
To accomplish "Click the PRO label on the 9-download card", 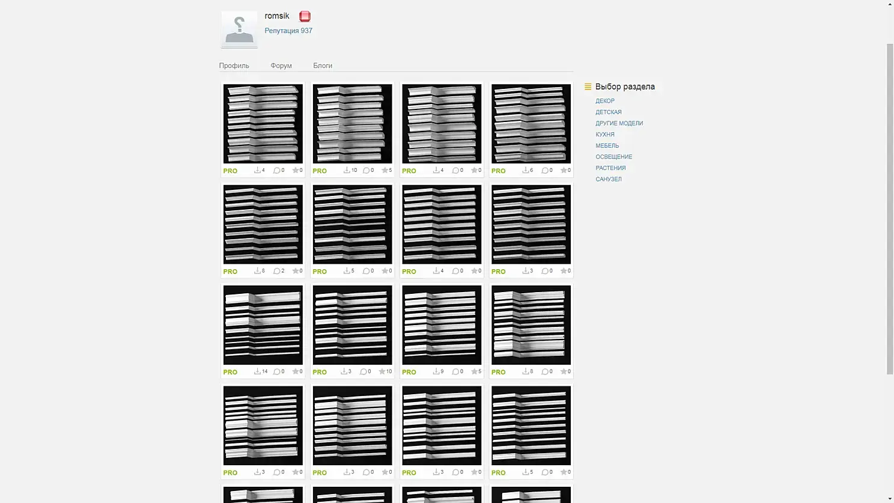I will pyautogui.click(x=409, y=373).
